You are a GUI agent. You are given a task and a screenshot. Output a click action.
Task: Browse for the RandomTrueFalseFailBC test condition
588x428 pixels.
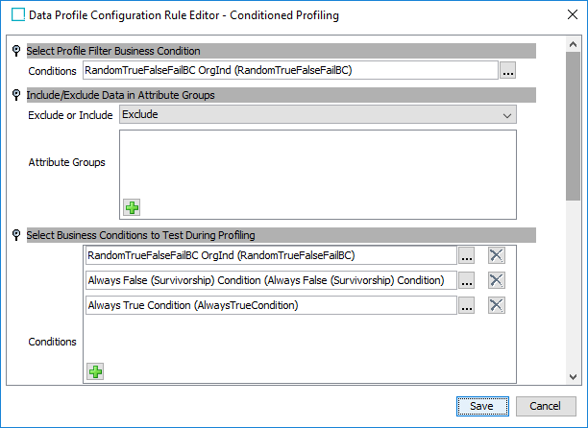(467, 255)
